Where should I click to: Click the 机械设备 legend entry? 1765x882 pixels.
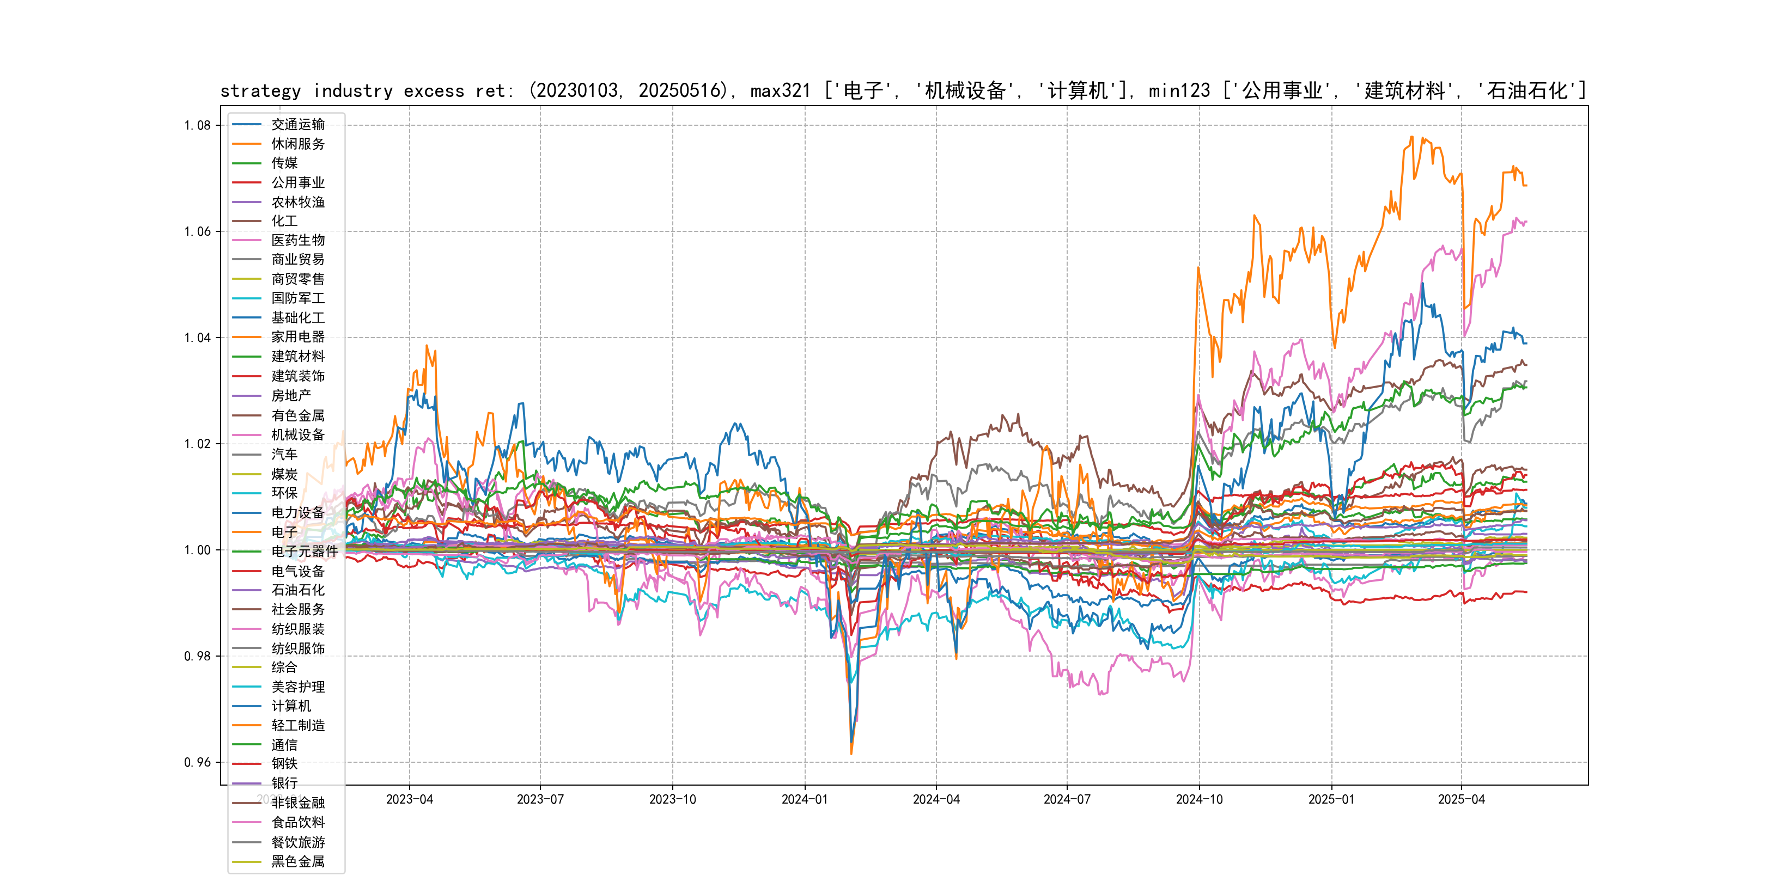coord(297,435)
